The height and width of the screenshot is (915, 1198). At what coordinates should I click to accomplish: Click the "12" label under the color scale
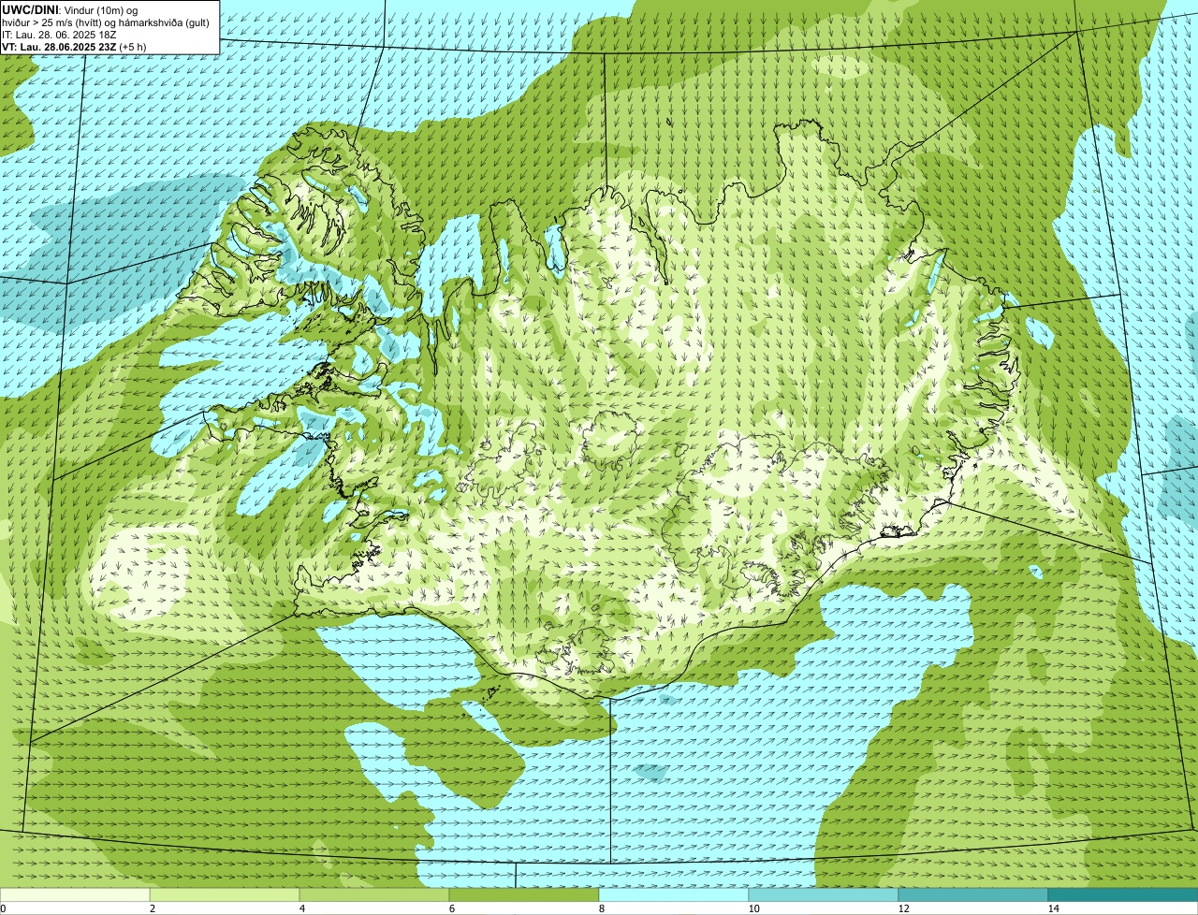click(903, 908)
